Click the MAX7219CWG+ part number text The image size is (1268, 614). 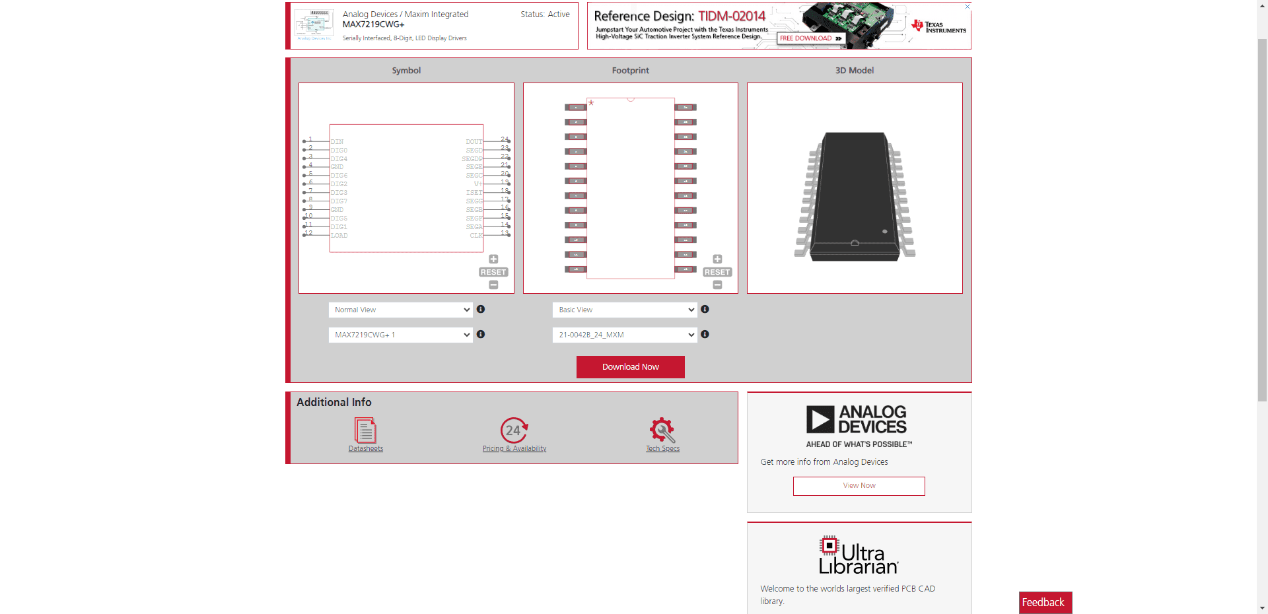[x=373, y=24]
